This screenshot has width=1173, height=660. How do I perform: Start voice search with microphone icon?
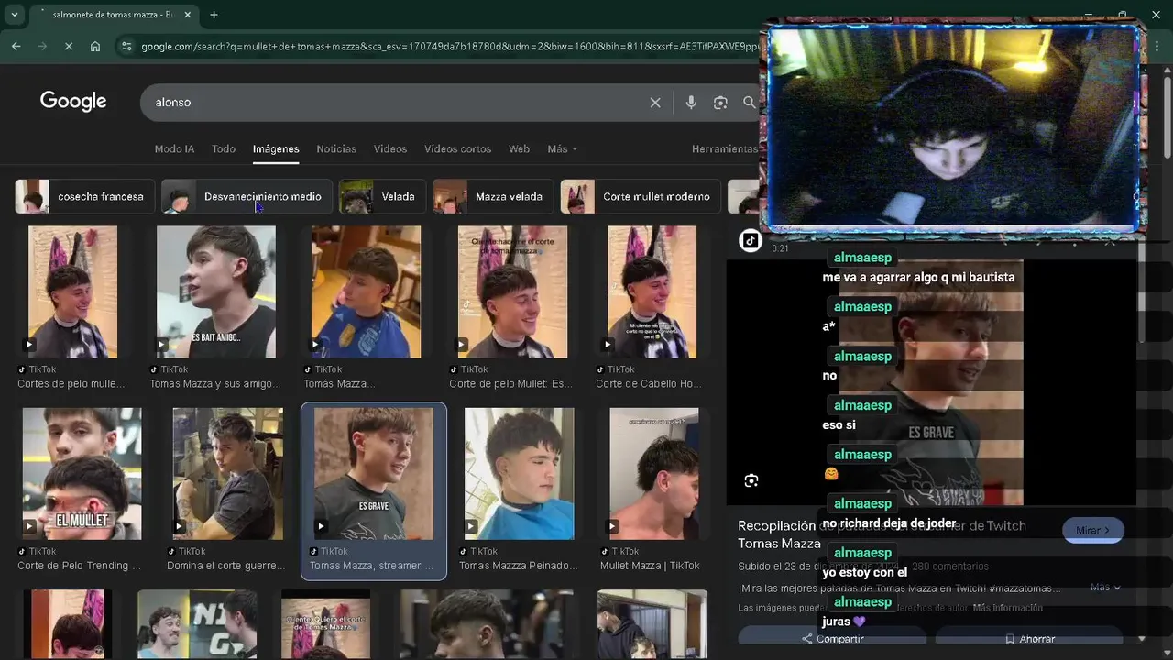tap(691, 103)
